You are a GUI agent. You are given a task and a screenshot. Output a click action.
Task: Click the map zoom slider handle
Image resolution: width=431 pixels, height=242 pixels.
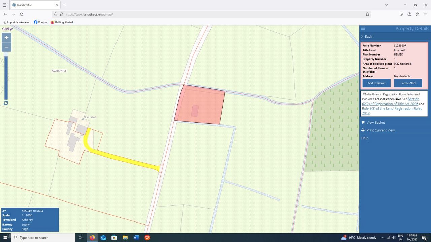click(6, 54)
